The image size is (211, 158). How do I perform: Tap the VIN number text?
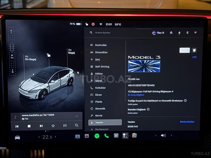tap(141, 85)
